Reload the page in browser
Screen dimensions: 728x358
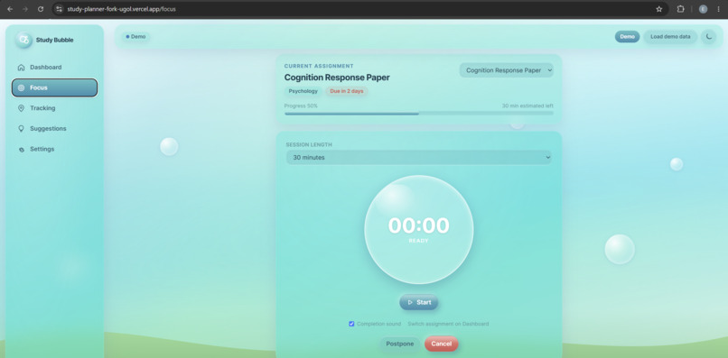point(41,9)
